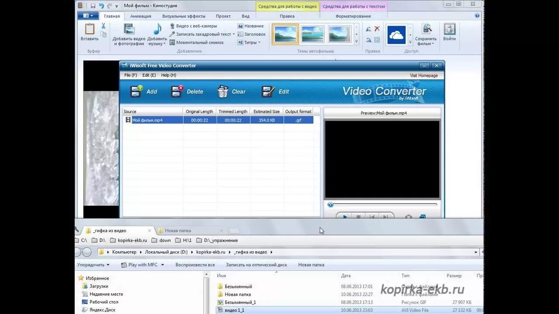
Task: Open the Титры dropdown arrow
Action: pos(259,42)
